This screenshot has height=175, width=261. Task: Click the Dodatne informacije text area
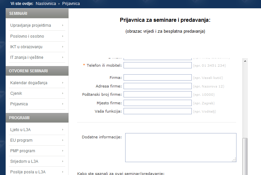[181, 147]
